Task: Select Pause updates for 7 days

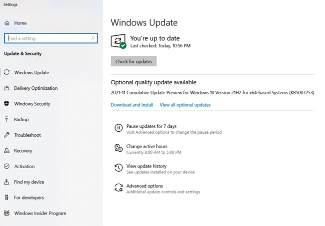Action: (x=151, y=126)
